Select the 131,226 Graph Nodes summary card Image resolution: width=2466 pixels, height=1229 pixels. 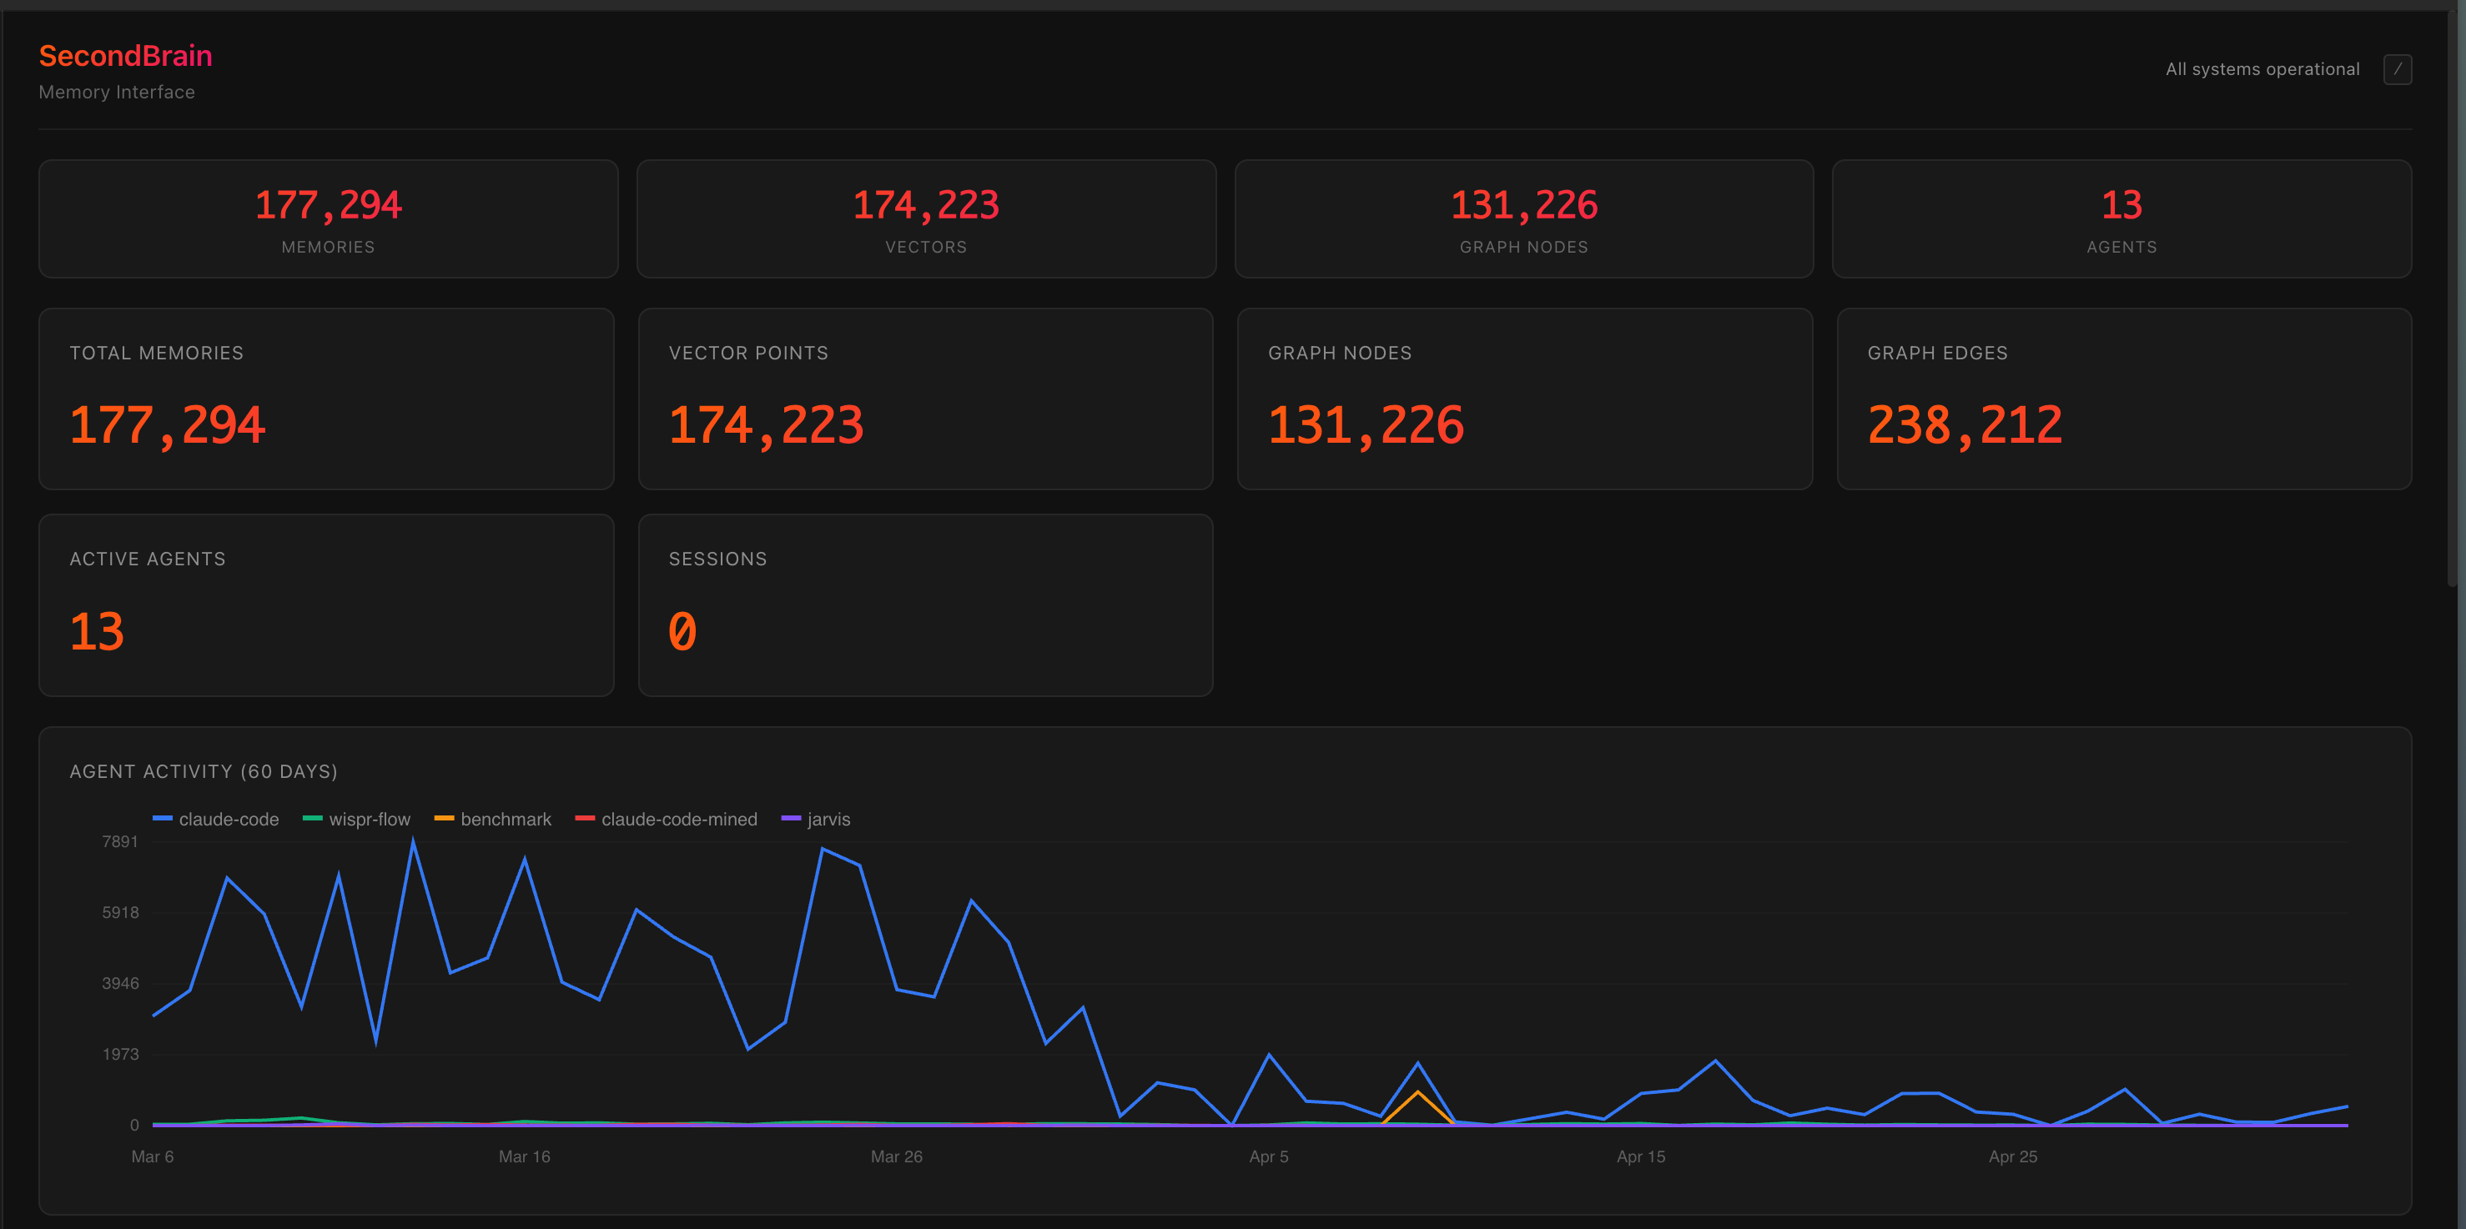pos(1524,219)
